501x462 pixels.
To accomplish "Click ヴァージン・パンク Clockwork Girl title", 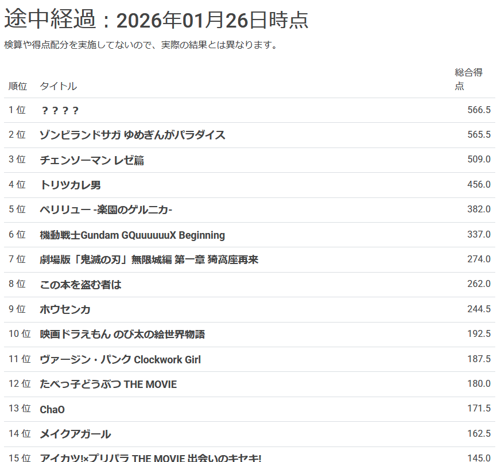I will (x=120, y=359).
